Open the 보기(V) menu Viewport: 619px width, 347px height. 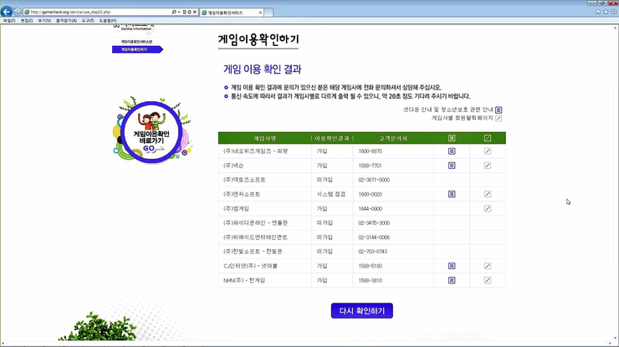(44, 21)
